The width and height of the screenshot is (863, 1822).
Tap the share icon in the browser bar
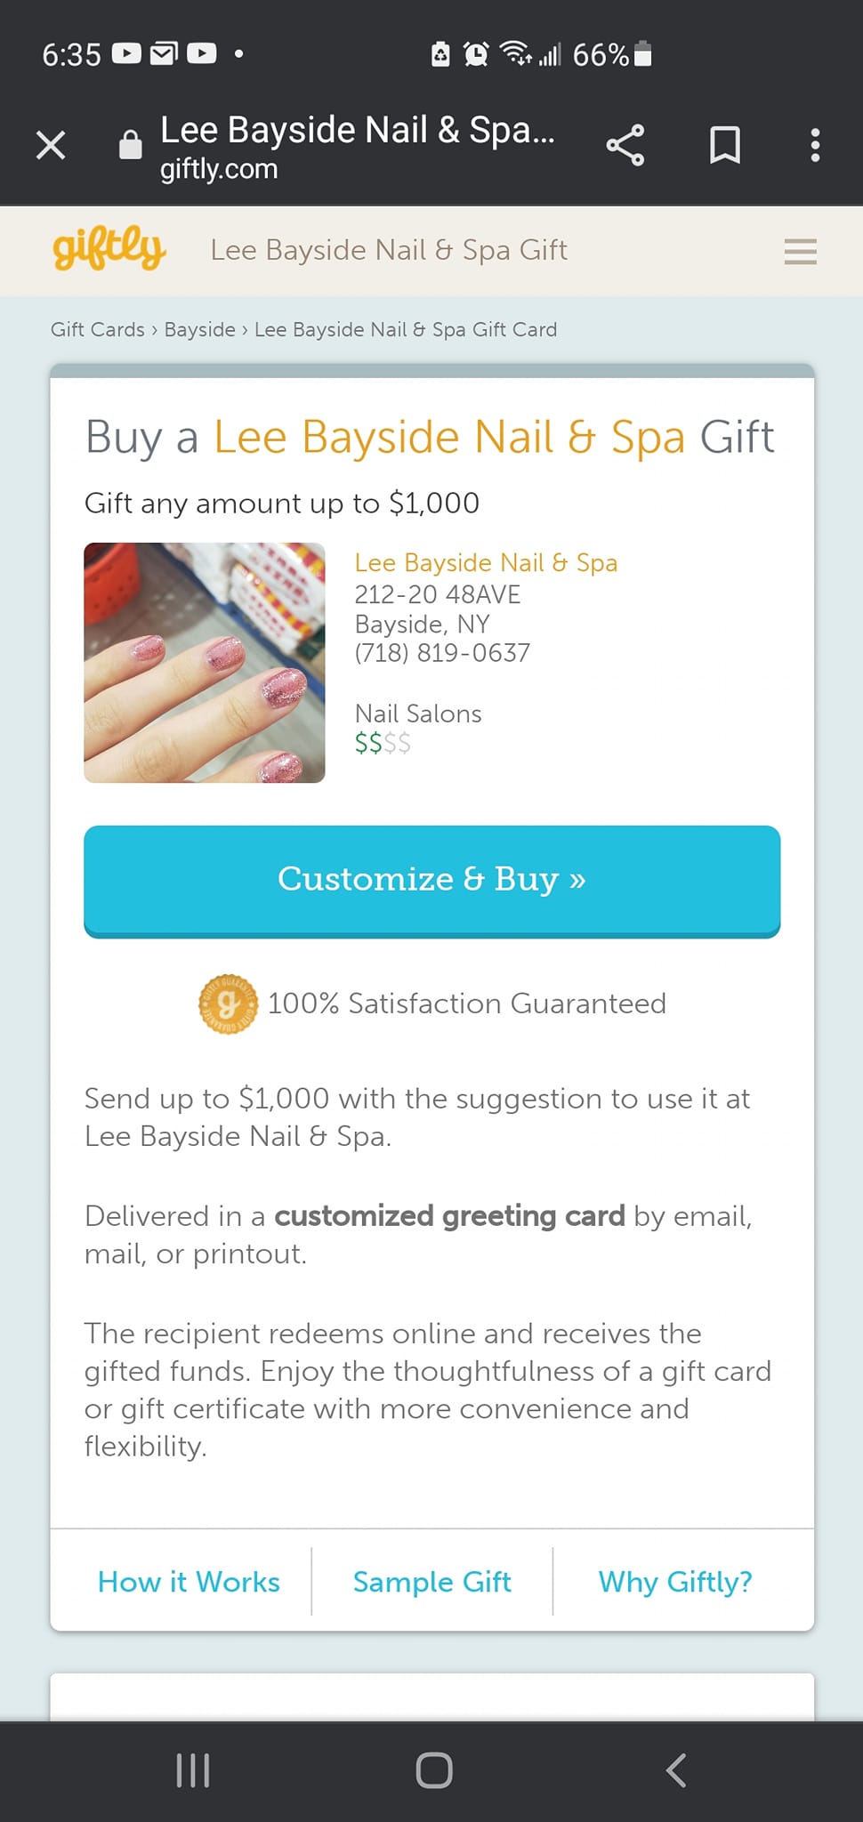(625, 145)
